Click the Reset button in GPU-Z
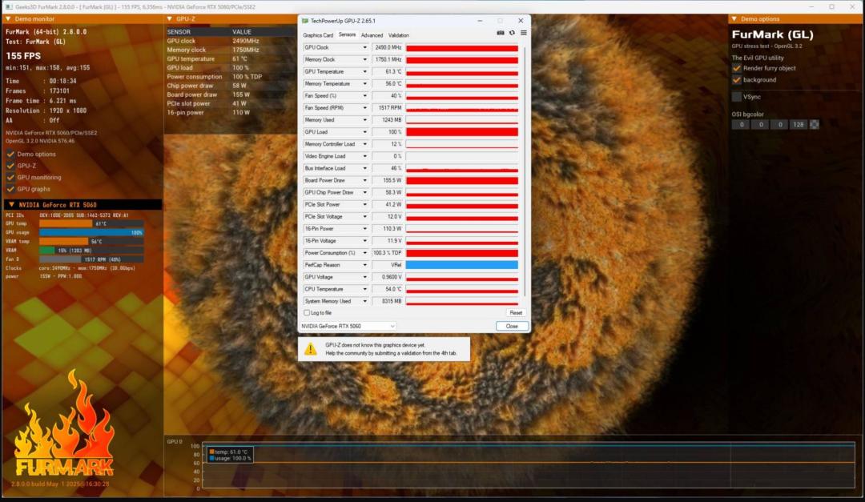The height and width of the screenshot is (502, 865). tap(516, 313)
